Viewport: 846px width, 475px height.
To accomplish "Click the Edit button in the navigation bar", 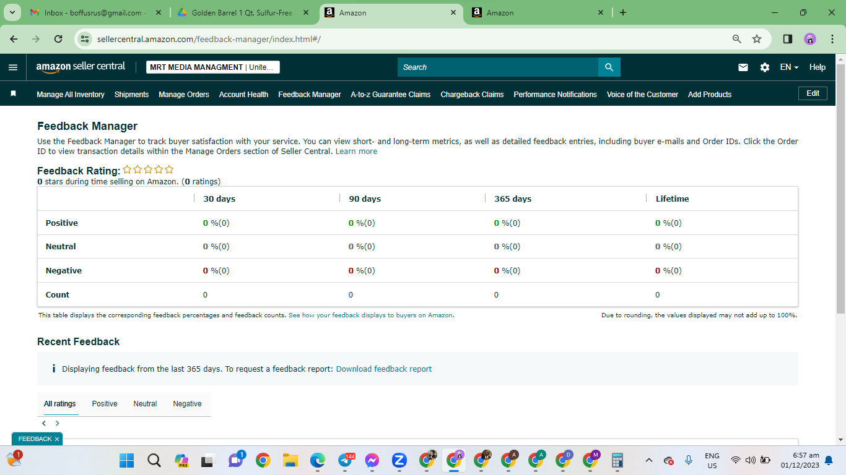I will pyautogui.click(x=813, y=93).
